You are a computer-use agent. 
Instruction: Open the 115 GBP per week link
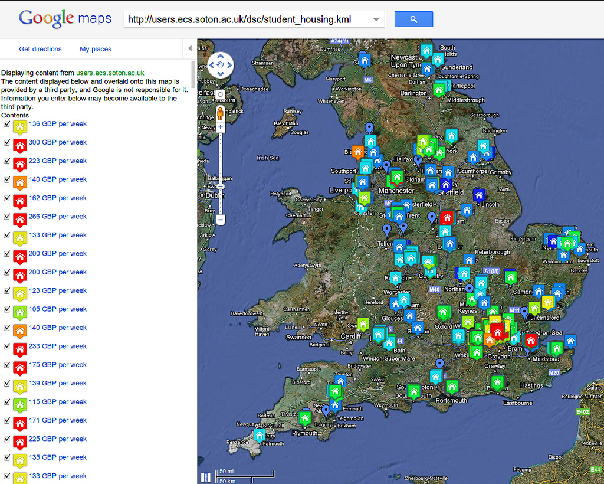point(58,401)
